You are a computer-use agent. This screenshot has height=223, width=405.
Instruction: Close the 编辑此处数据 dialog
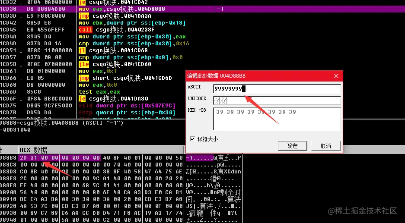tap(336, 76)
